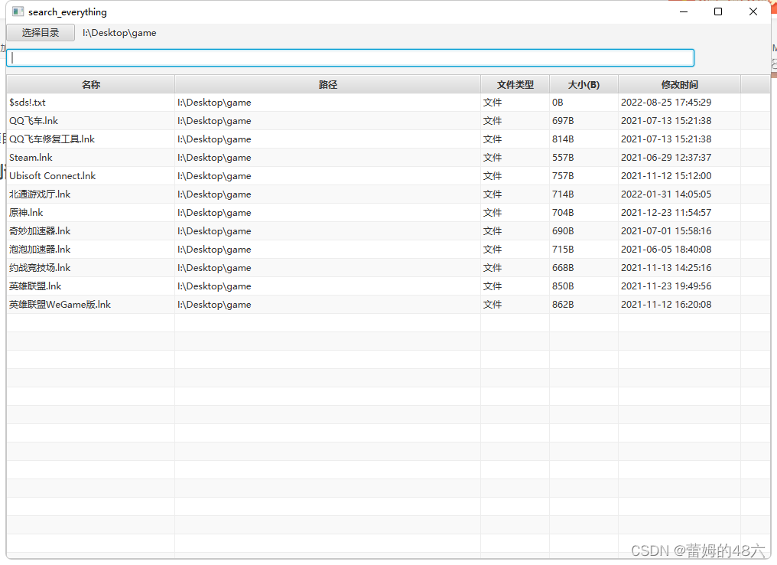Click the 选择目录 button
777x565 pixels.
coord(41,33)
